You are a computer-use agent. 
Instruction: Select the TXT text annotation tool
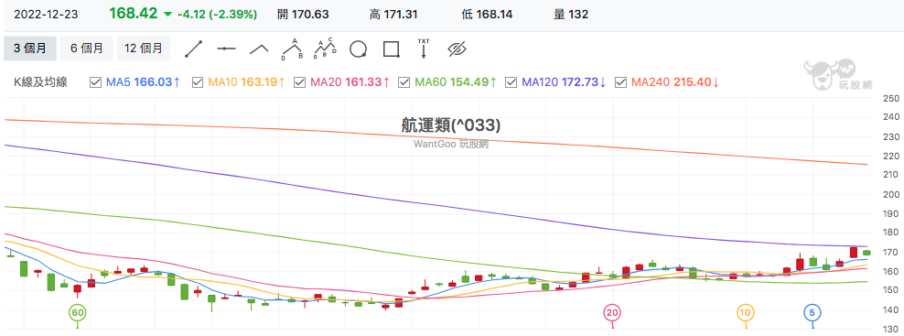(x=424, y=49)
